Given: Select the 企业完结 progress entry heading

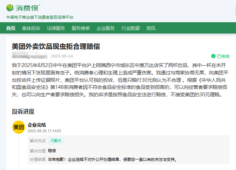Looking at the screenshot, I should [37, 125].
